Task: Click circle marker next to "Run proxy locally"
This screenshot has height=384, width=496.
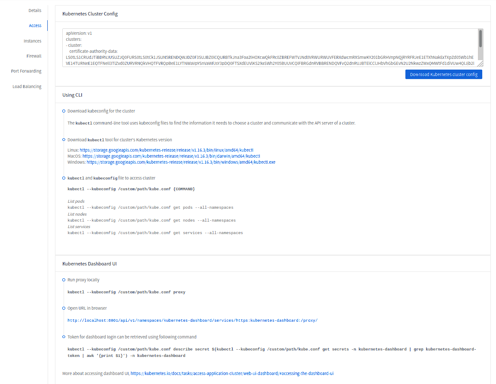Action: [x=64, y=280]
